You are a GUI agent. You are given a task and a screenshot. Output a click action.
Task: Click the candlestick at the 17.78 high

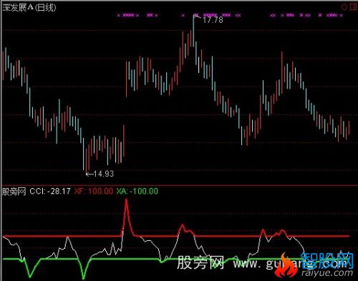[193, 31]
